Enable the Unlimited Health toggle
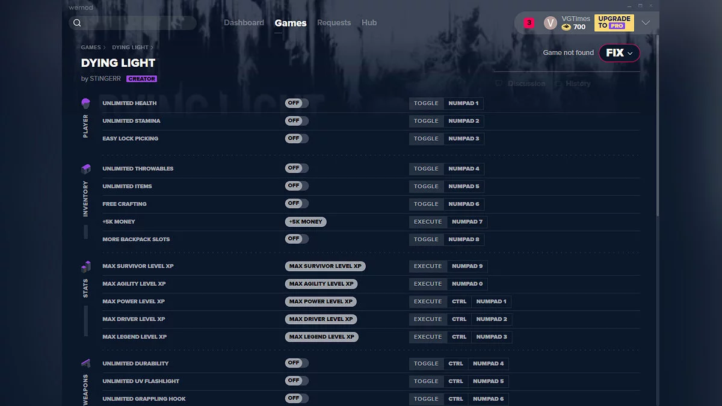Image resolution: width=722 pixels, height=406 pixels. [x=297, y=103]
